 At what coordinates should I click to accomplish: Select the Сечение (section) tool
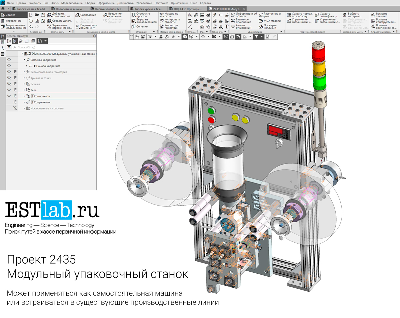(139, 27)
